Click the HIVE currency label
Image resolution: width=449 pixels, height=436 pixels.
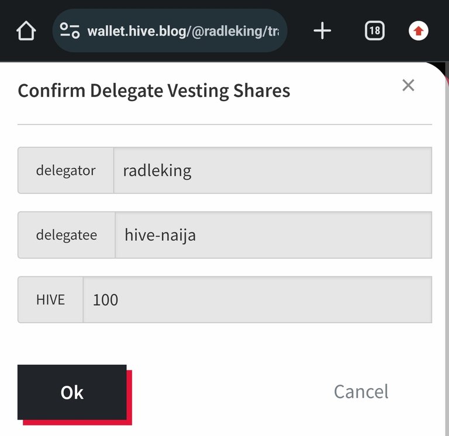[50, 300]
